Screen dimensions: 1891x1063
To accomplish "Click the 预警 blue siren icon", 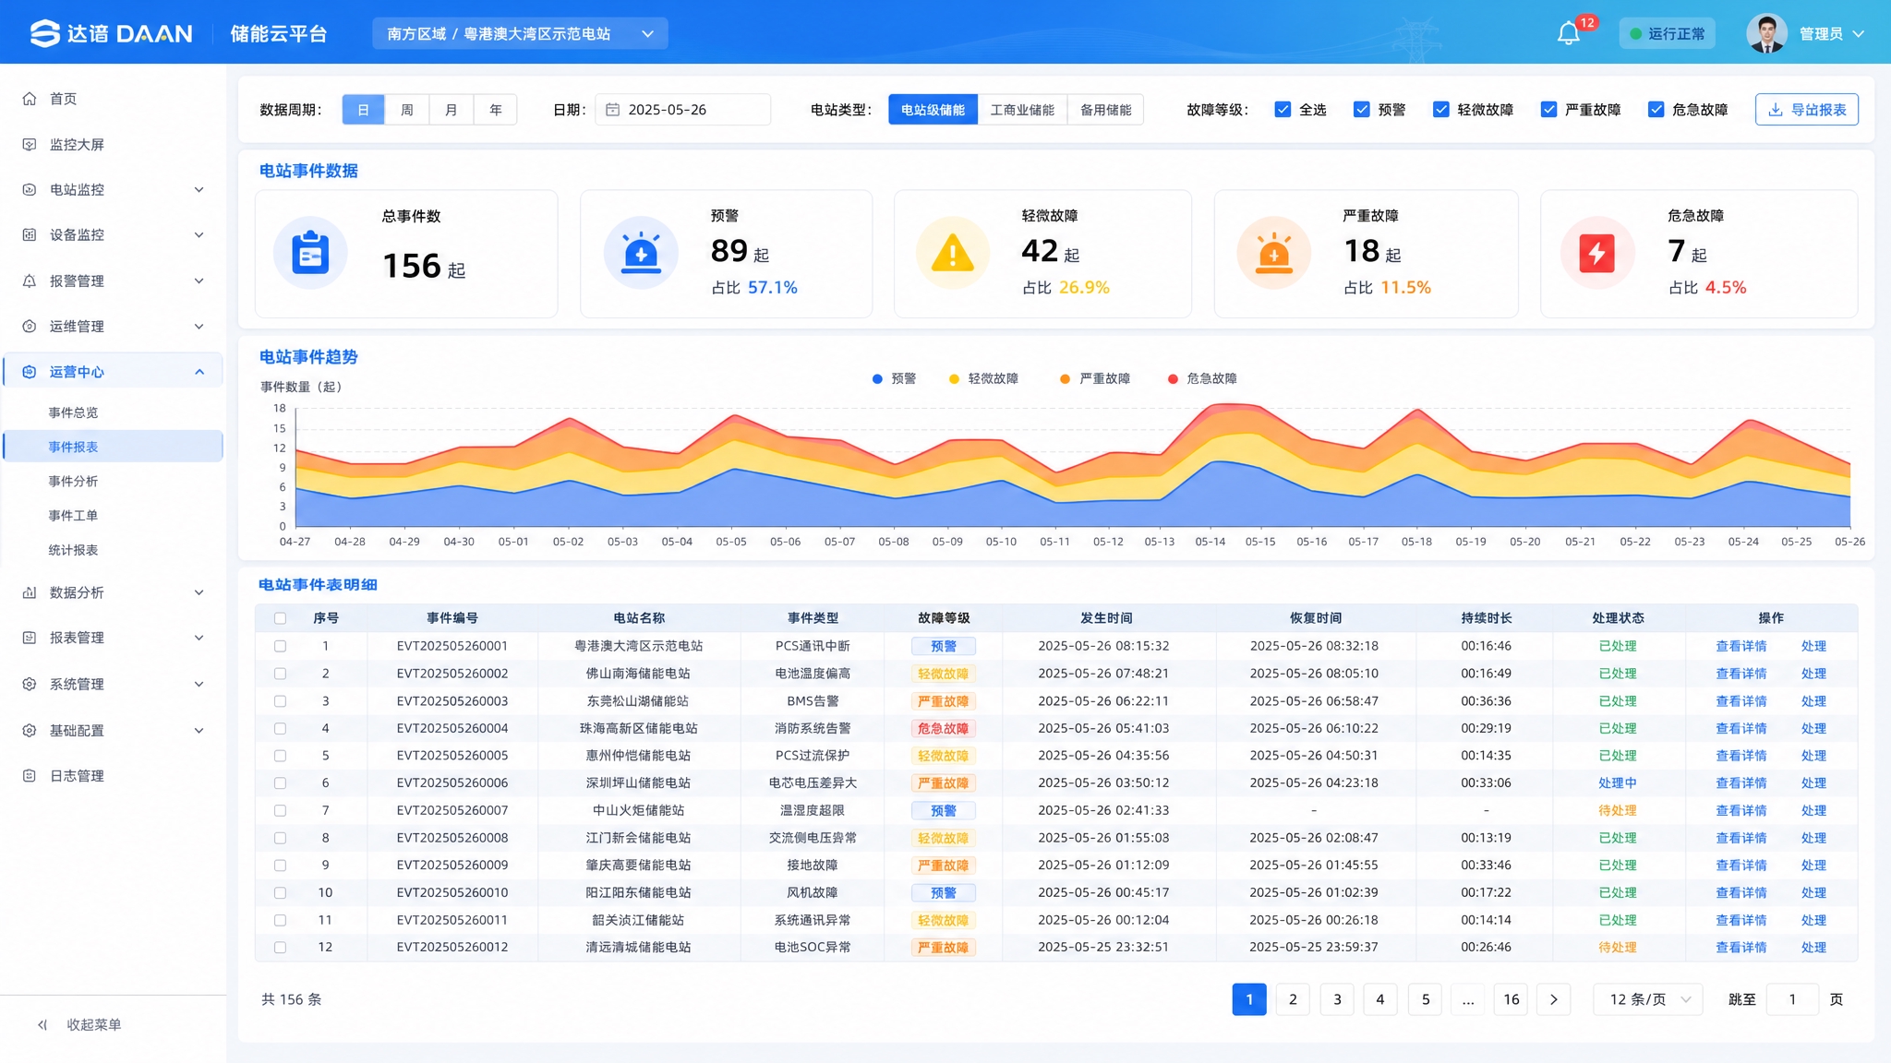I will point(641,253).
